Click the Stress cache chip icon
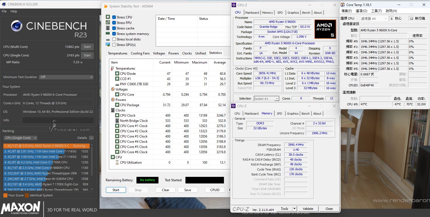Screen dimensions: 430x217 [108, 28]
